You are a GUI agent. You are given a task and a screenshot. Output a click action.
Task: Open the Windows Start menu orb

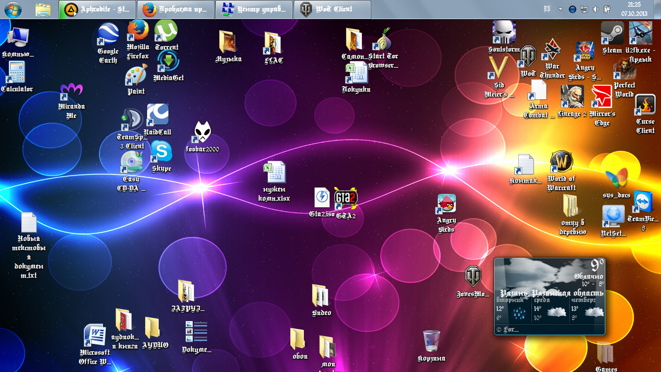click(x=14, y=9)
